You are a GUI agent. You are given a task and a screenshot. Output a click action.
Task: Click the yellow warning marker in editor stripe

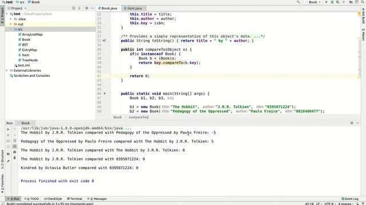[359, 14]
